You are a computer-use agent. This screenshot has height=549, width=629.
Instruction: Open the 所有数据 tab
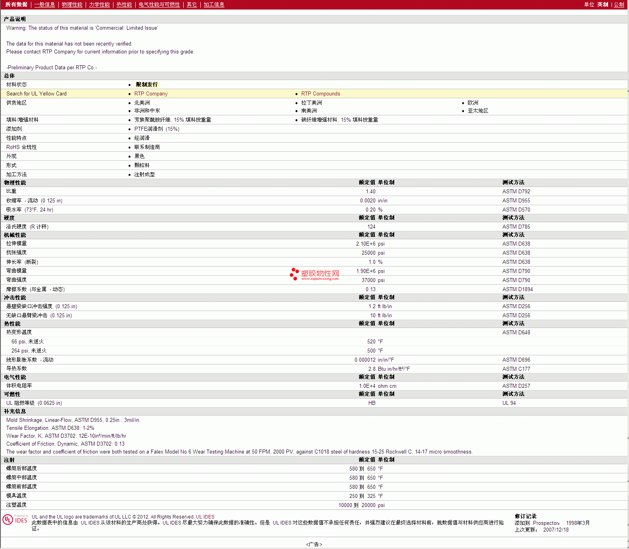[16, 5]
